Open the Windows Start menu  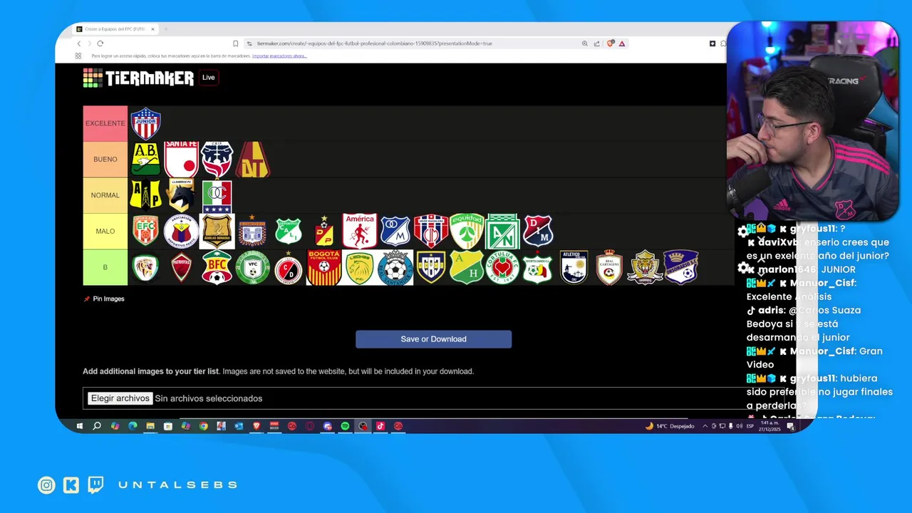(80, 426)
